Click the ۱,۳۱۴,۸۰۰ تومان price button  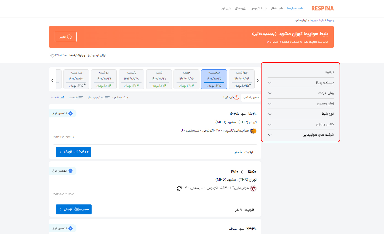point(73,152)
